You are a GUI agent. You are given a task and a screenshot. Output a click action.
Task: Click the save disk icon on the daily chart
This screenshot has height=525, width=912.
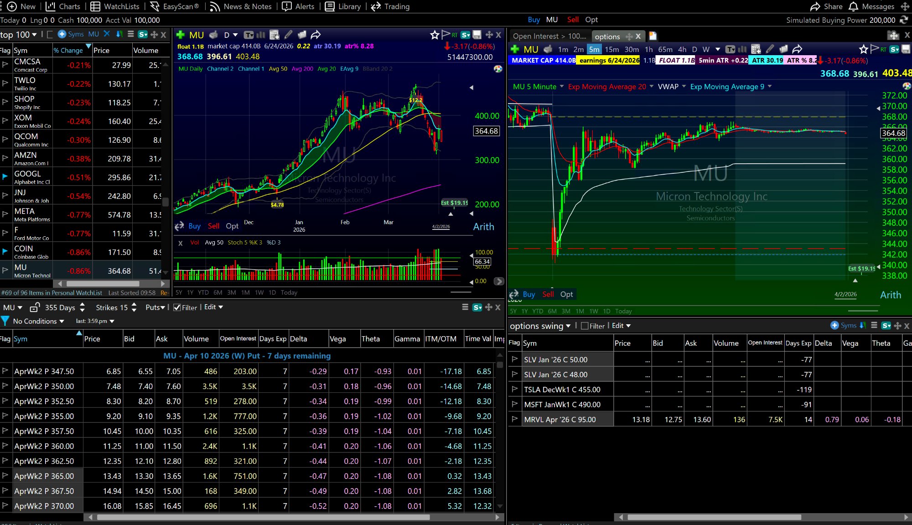tap(477, 35)
